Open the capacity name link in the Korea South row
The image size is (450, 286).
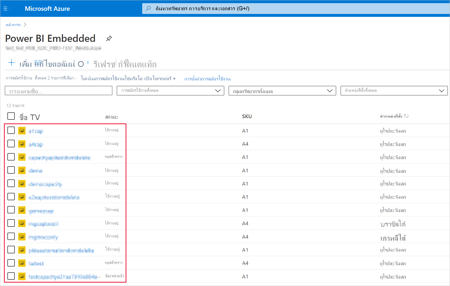point(43,237)
